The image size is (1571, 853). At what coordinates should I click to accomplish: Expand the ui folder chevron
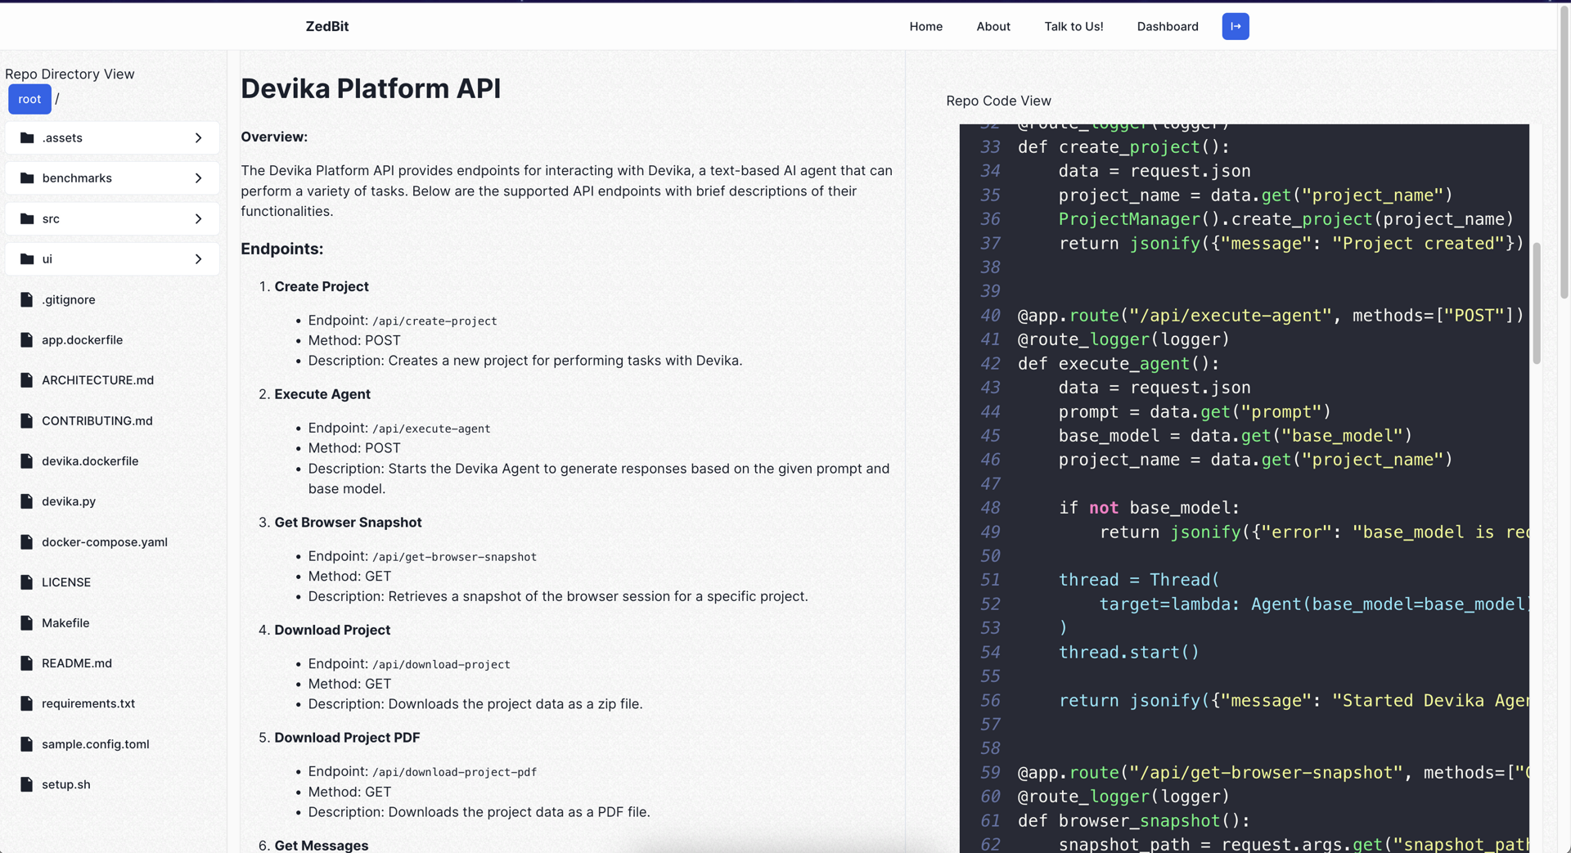[198, 259]
